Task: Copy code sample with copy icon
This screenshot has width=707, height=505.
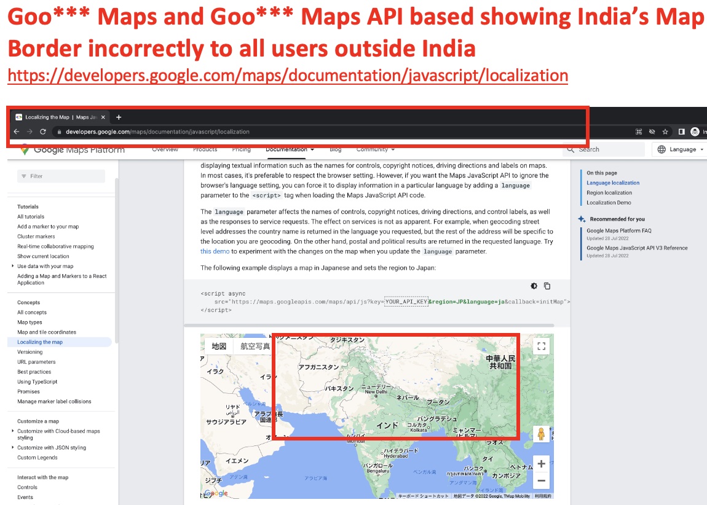Action: pos(547,286)
